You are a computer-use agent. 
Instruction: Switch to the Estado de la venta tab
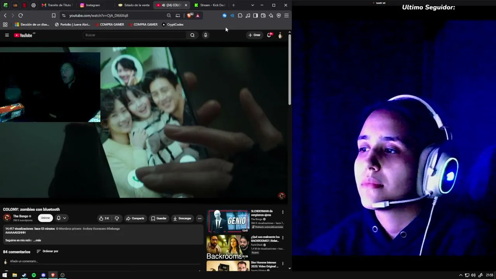click(134, 5)
